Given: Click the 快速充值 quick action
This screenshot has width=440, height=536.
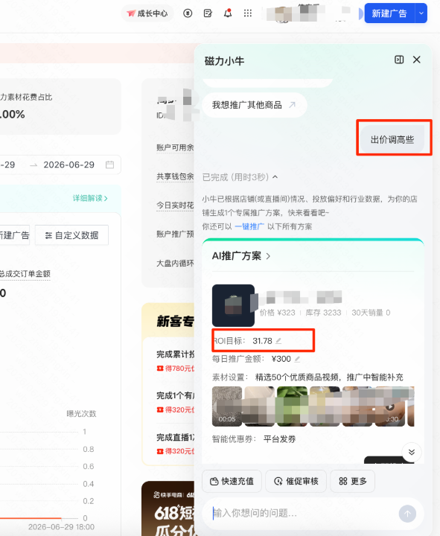Looking at the screenshot, I should pyautogui.click(x=232, y=482).
